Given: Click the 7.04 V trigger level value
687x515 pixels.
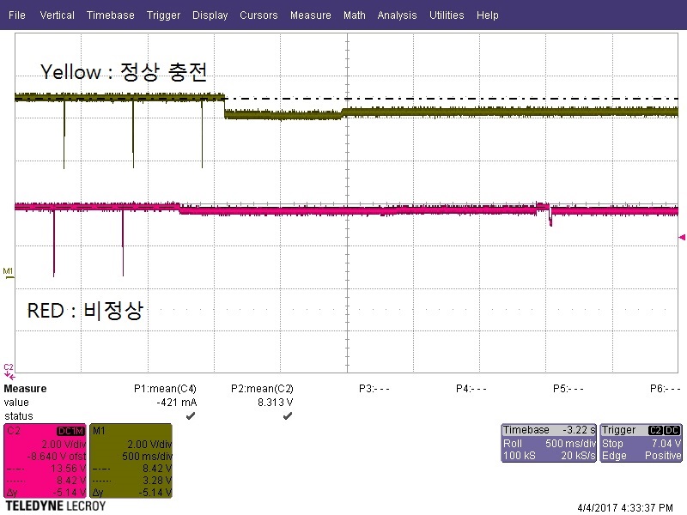Looking at the screenshot, I should tap(666, 443).
